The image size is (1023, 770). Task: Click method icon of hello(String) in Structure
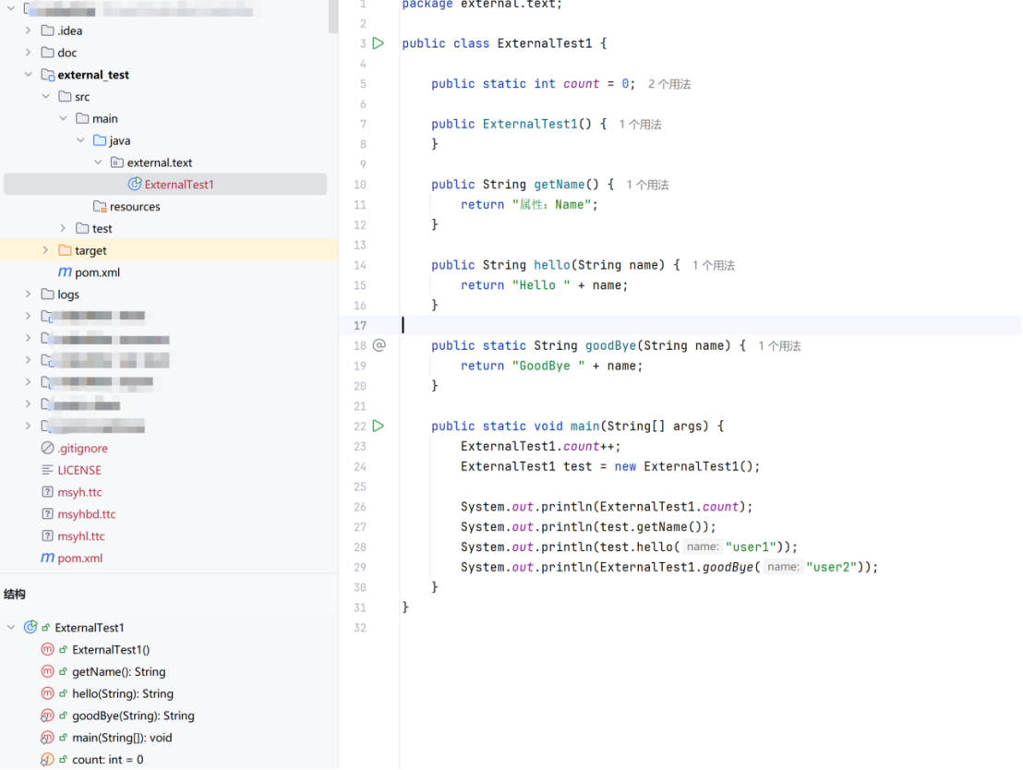click(47, 693)
